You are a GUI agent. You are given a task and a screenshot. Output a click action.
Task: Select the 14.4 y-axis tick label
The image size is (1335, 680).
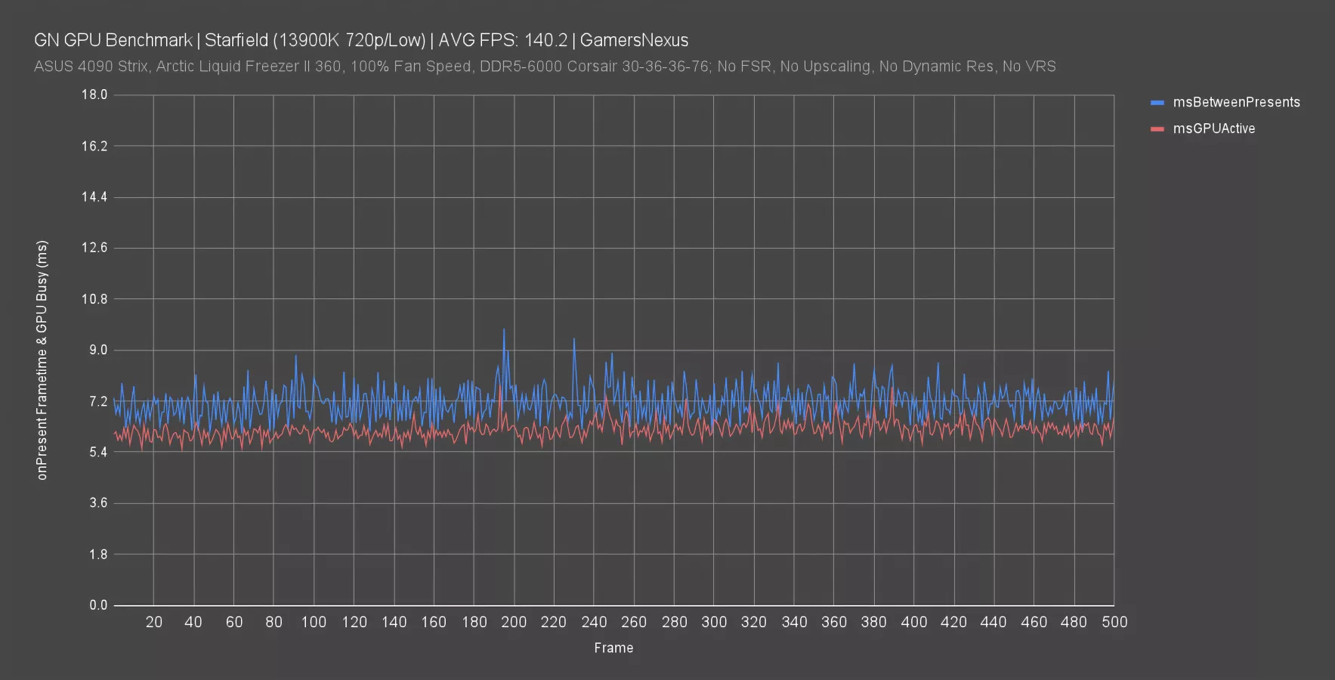[94, 197]
